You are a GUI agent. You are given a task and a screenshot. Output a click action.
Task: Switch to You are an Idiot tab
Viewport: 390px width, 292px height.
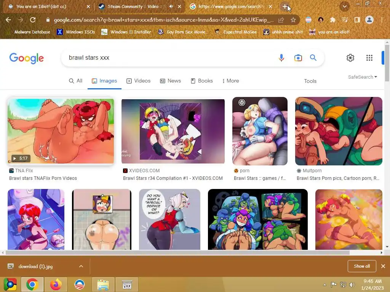point(48,6)
